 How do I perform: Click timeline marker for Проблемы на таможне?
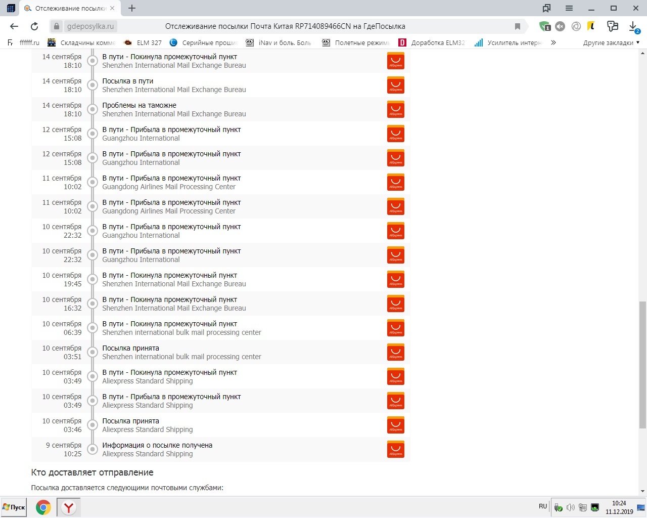(93, 109)
